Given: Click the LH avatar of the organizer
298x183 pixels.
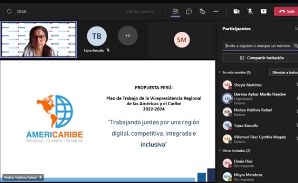Looking at the screenshot, I should pos(227,98).
